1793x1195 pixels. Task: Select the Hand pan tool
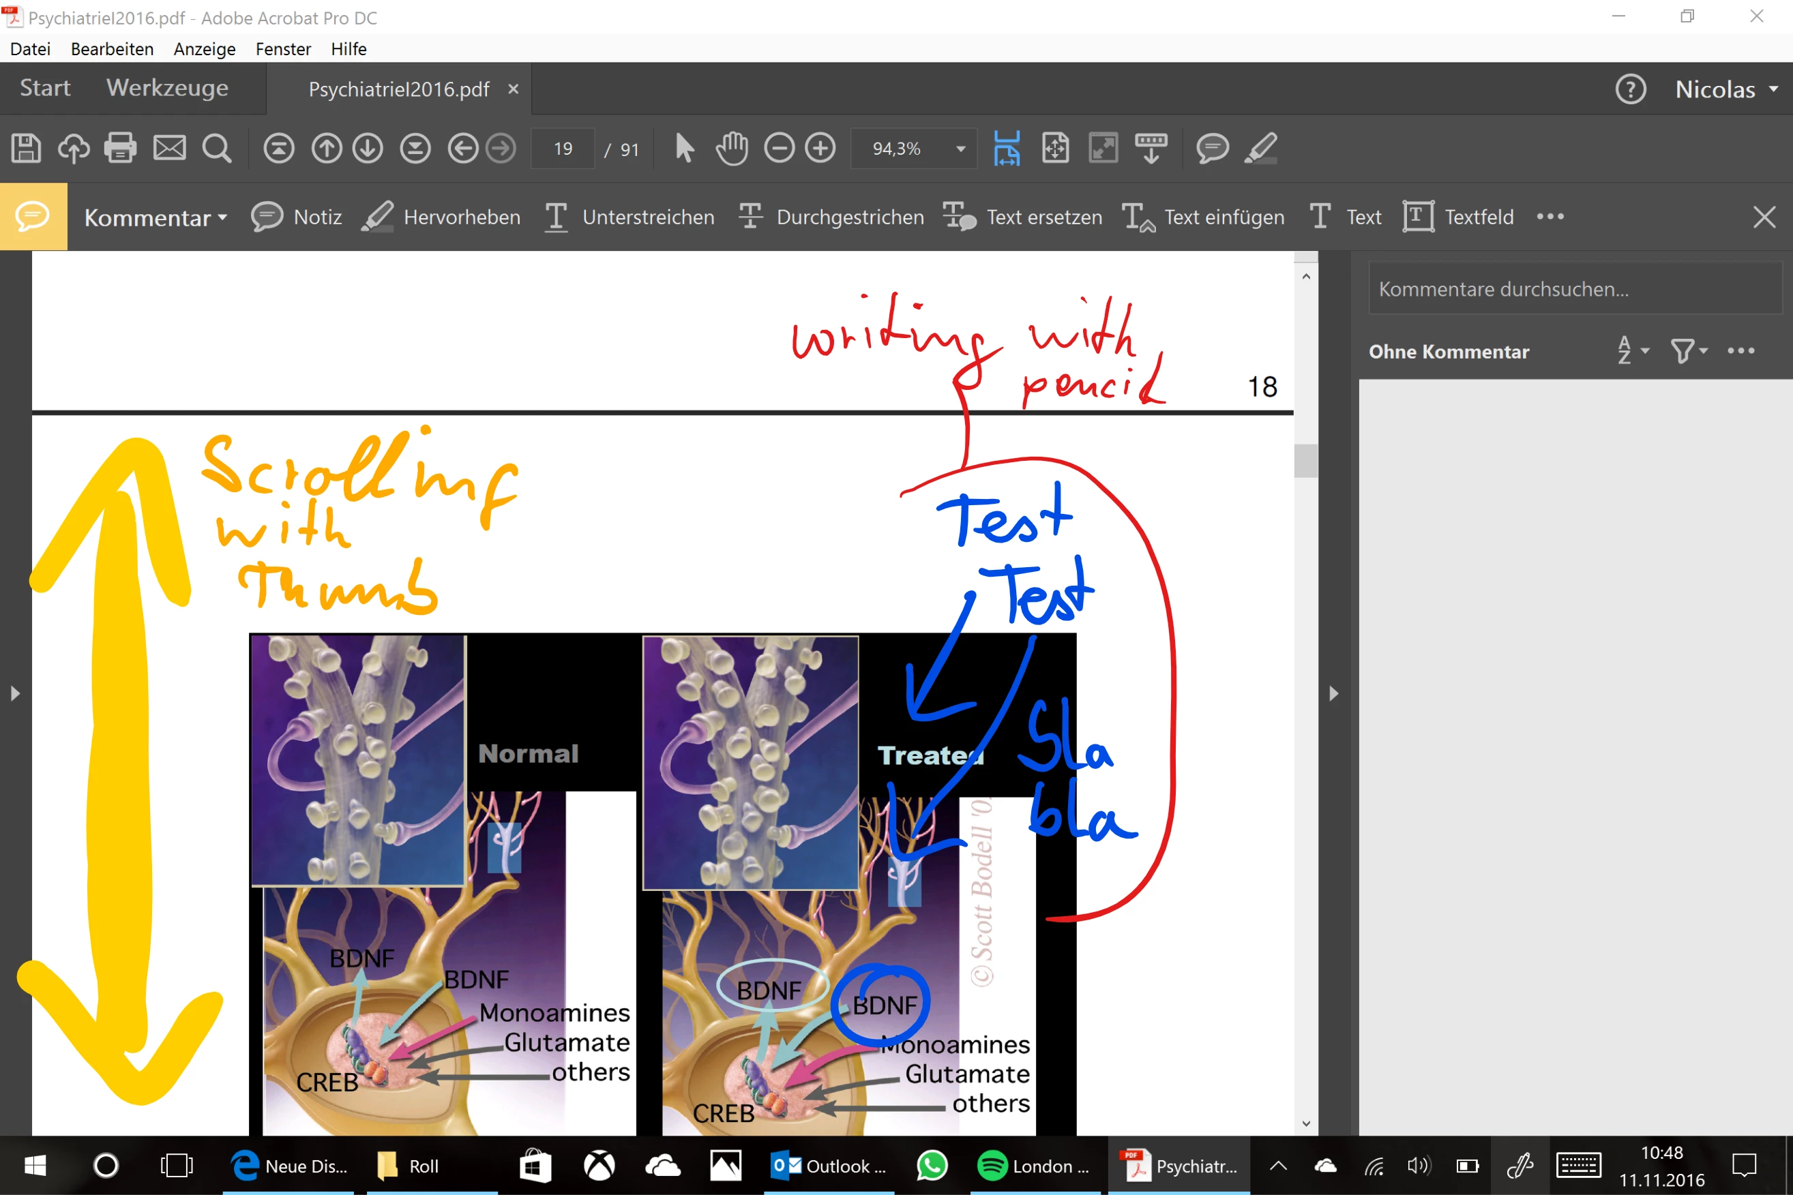pos(732,148)
